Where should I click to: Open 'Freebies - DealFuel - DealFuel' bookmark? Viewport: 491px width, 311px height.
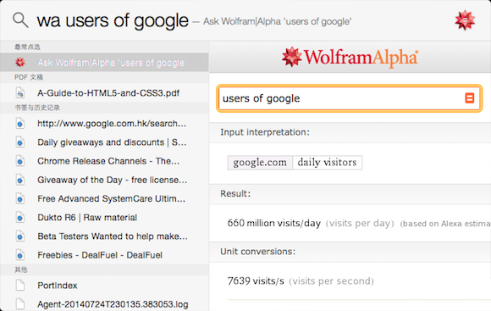coord(104,255)
